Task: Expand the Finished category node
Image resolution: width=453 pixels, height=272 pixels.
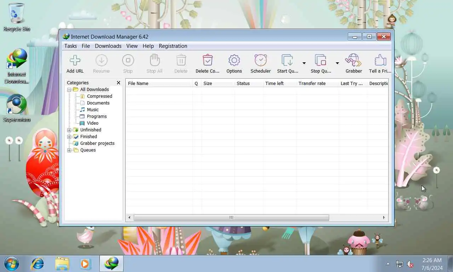Action: click(x=69, y=137)
